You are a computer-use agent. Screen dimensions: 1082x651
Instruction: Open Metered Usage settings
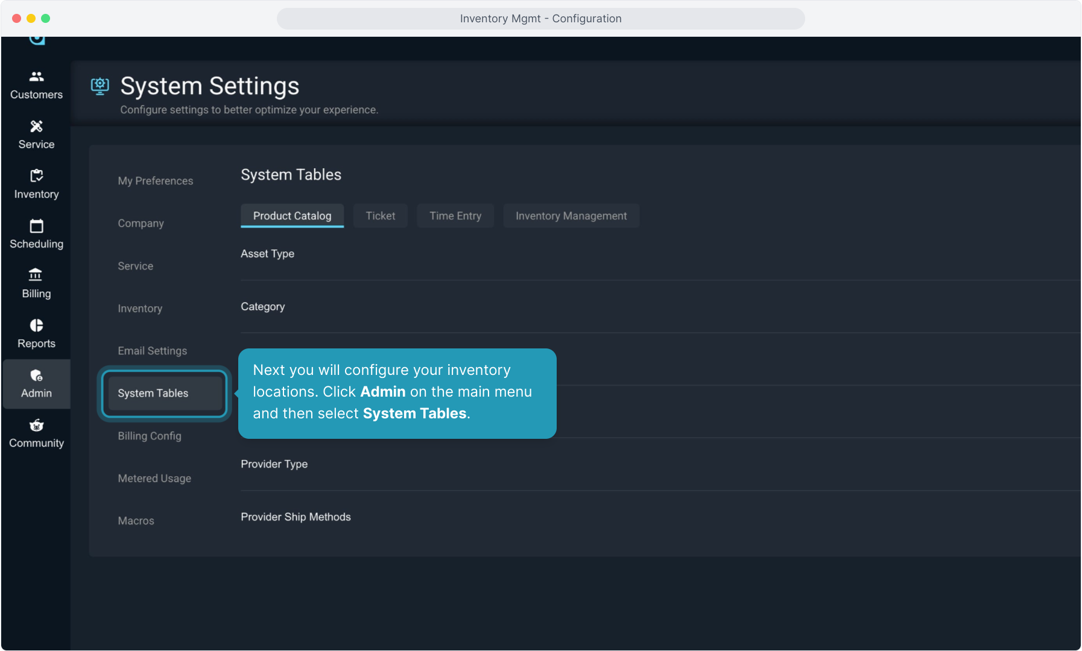(154, 479)
